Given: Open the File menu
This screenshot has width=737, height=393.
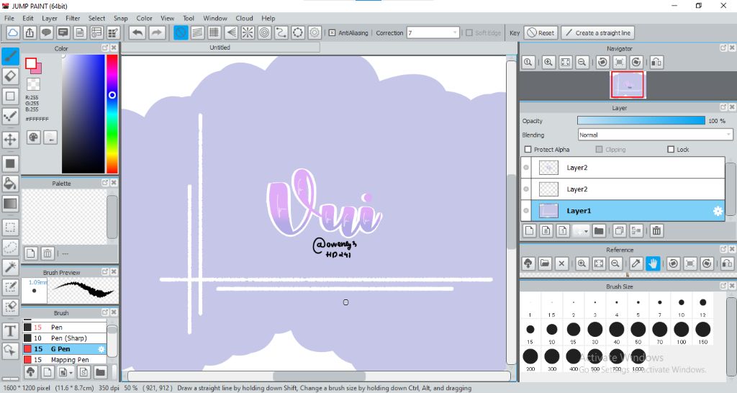Looking at the screenshot, I should point(9,18).
